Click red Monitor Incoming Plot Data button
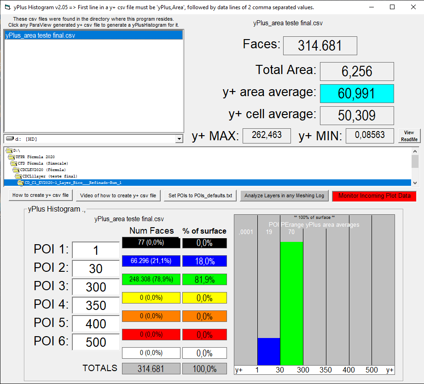This screenshot has height=384, width=424. (374, 196)
